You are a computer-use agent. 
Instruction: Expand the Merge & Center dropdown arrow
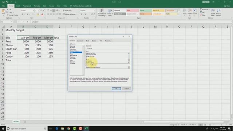click(x=77, y=14)
